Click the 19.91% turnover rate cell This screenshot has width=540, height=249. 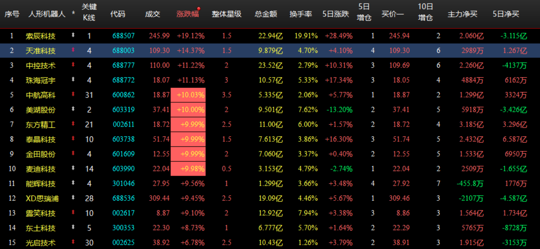tap(307, 36)
